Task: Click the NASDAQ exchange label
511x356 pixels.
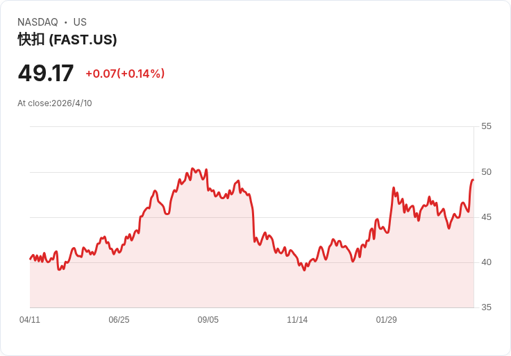Action: pyautogui.click(x=37, y=22)
